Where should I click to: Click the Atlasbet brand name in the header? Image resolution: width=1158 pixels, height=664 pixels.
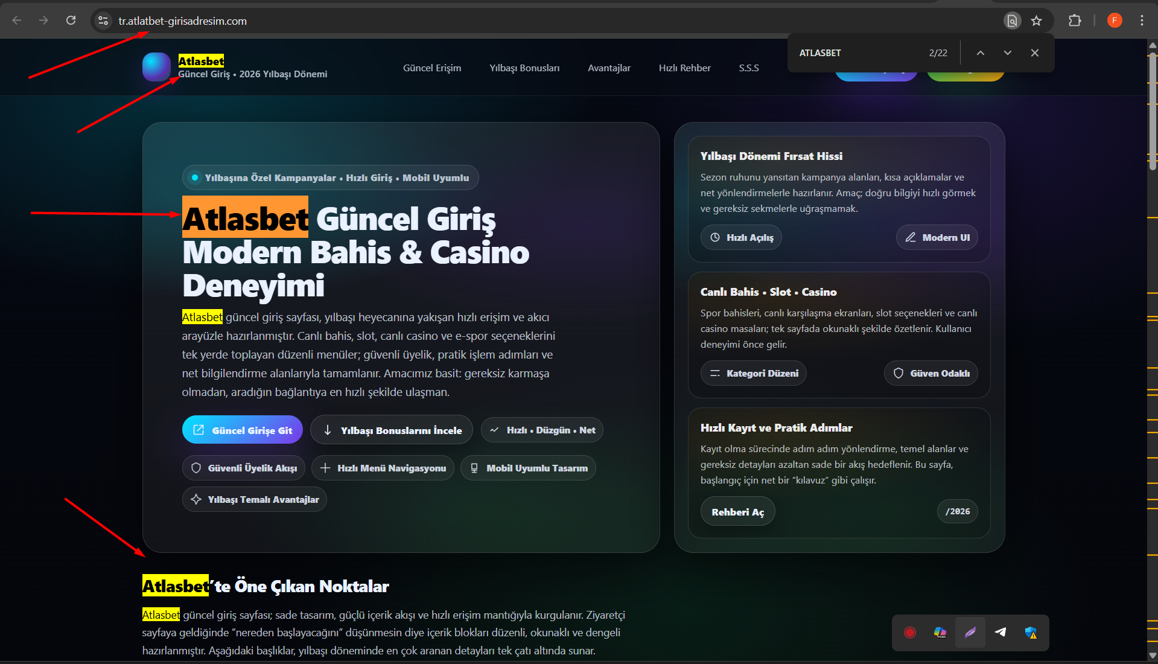201,61
